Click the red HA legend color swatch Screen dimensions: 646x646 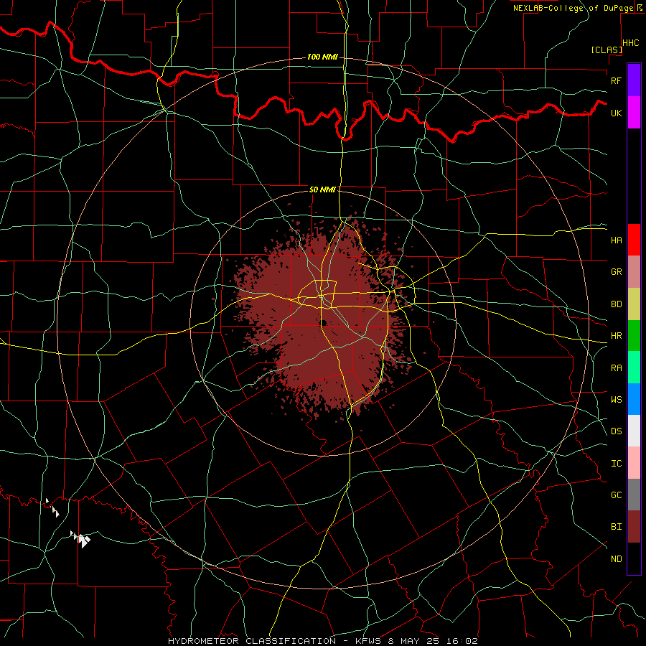click(x=634, y=240)
